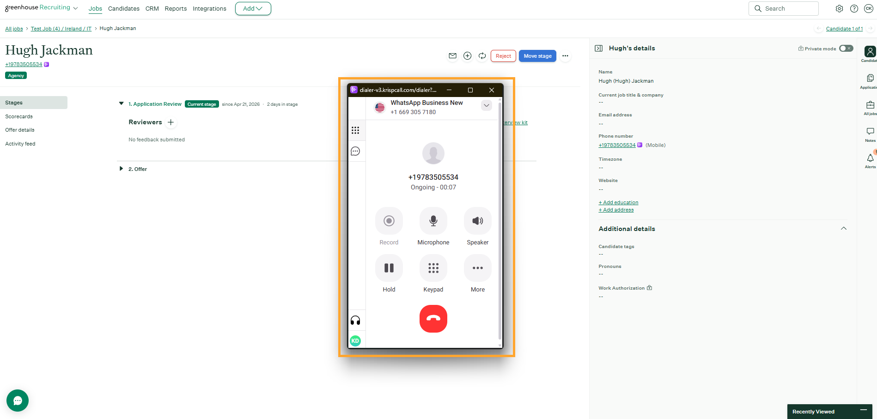Click the Move stage button
The height and width of the screenshot is (419, 877).
[537, 56]
